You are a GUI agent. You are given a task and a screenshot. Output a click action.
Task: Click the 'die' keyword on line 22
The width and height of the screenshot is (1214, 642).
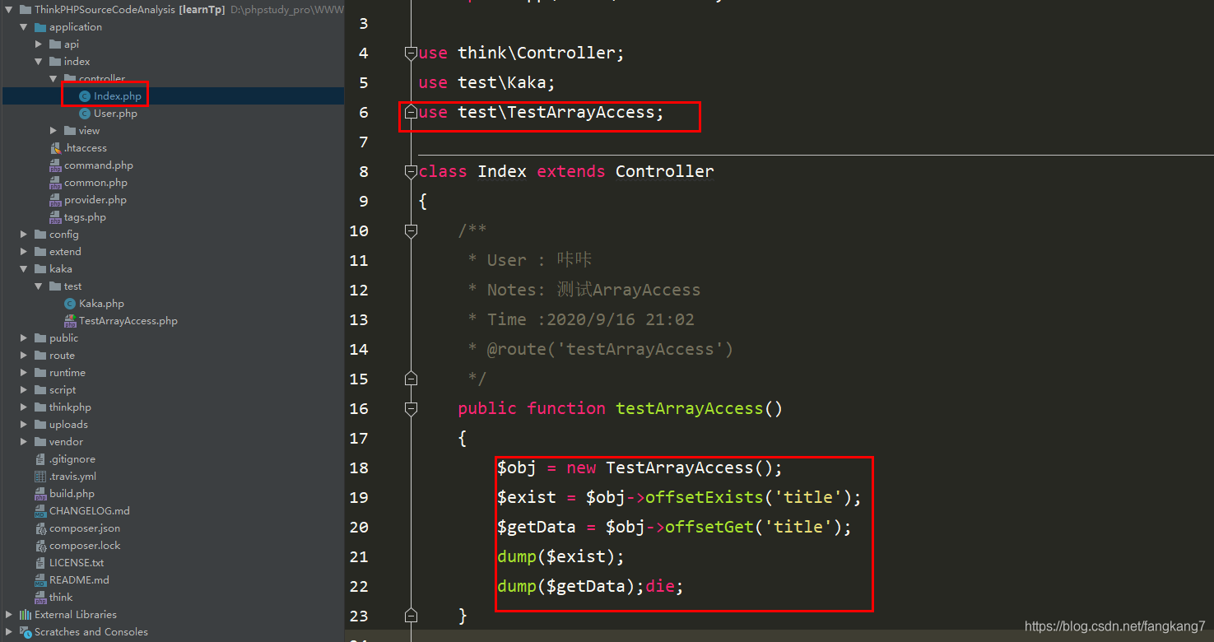pyautogui.click(x=660, y=587)
